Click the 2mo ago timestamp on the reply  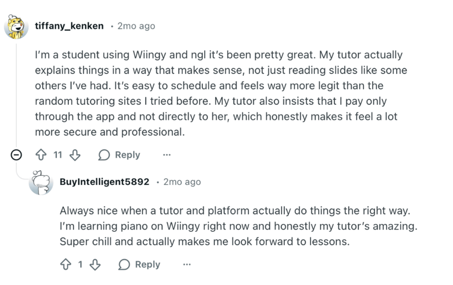[182, 182]
